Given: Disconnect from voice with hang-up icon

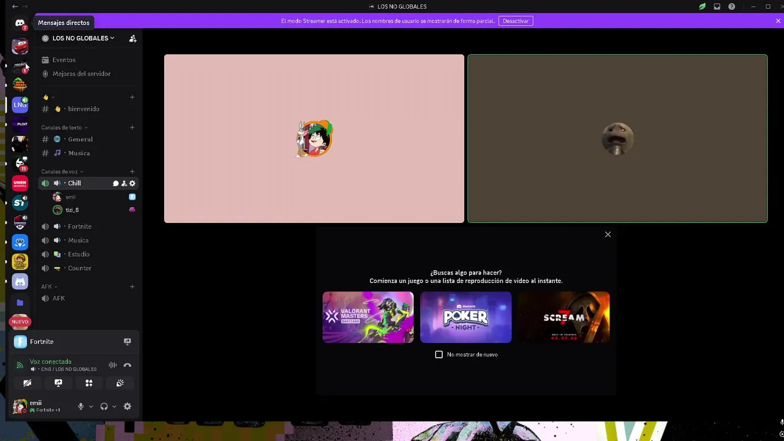Looking at the screenshot, I should (127, 365).
